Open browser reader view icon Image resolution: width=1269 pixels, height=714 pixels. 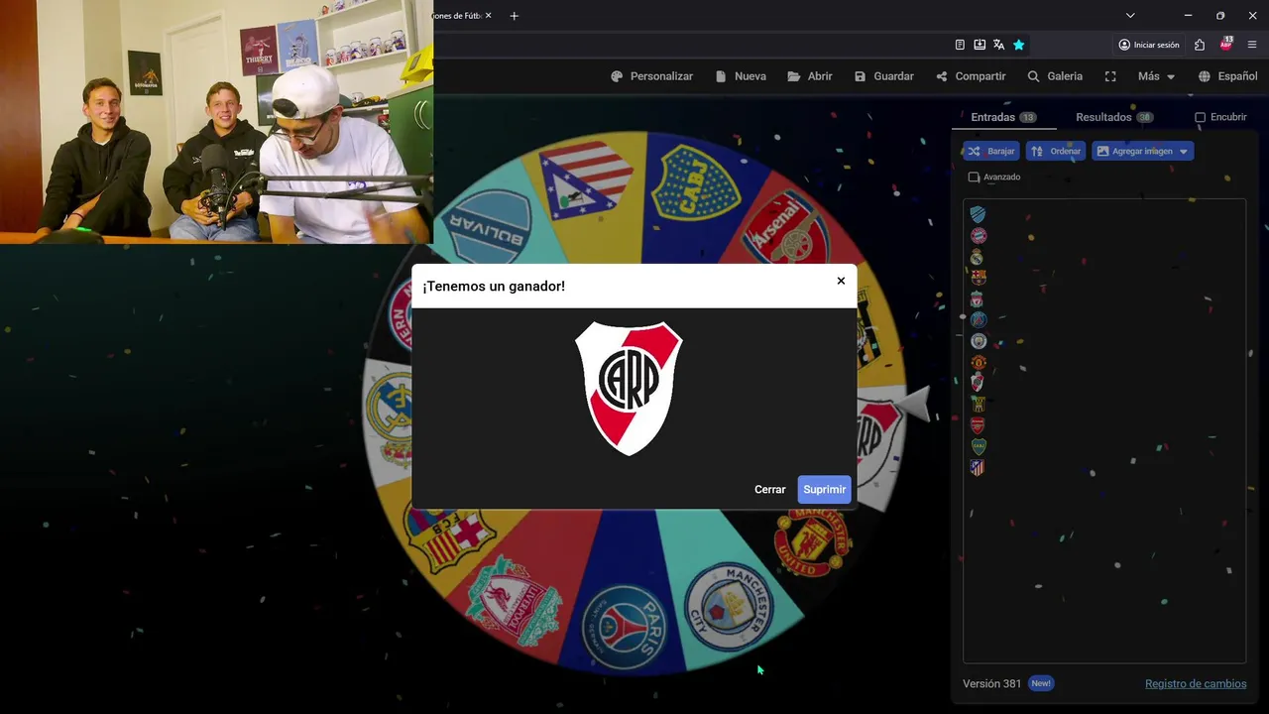click(960, 45)
